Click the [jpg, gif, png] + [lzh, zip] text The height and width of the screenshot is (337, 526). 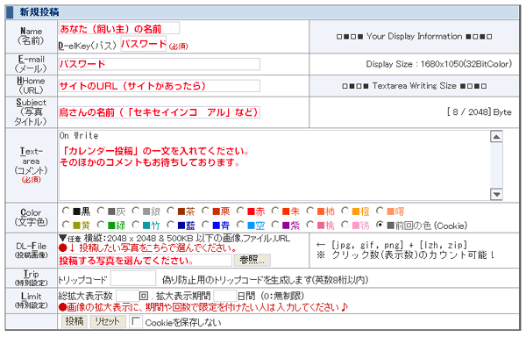point(399,245)
